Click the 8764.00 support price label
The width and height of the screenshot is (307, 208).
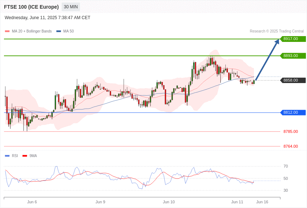tap(290, 146)
